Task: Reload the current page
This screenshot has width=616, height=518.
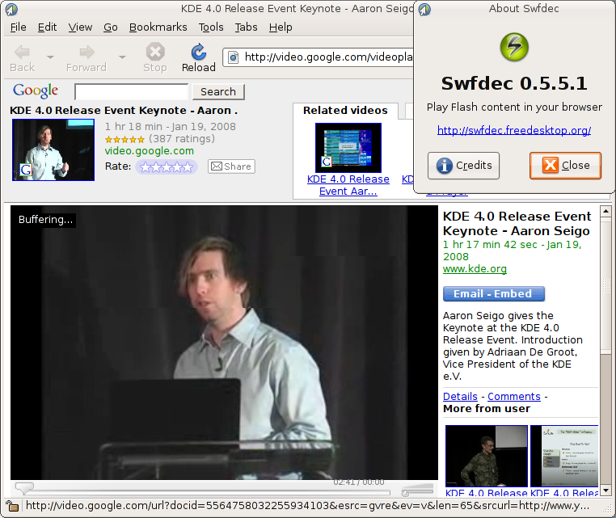Action: (198, 57)
